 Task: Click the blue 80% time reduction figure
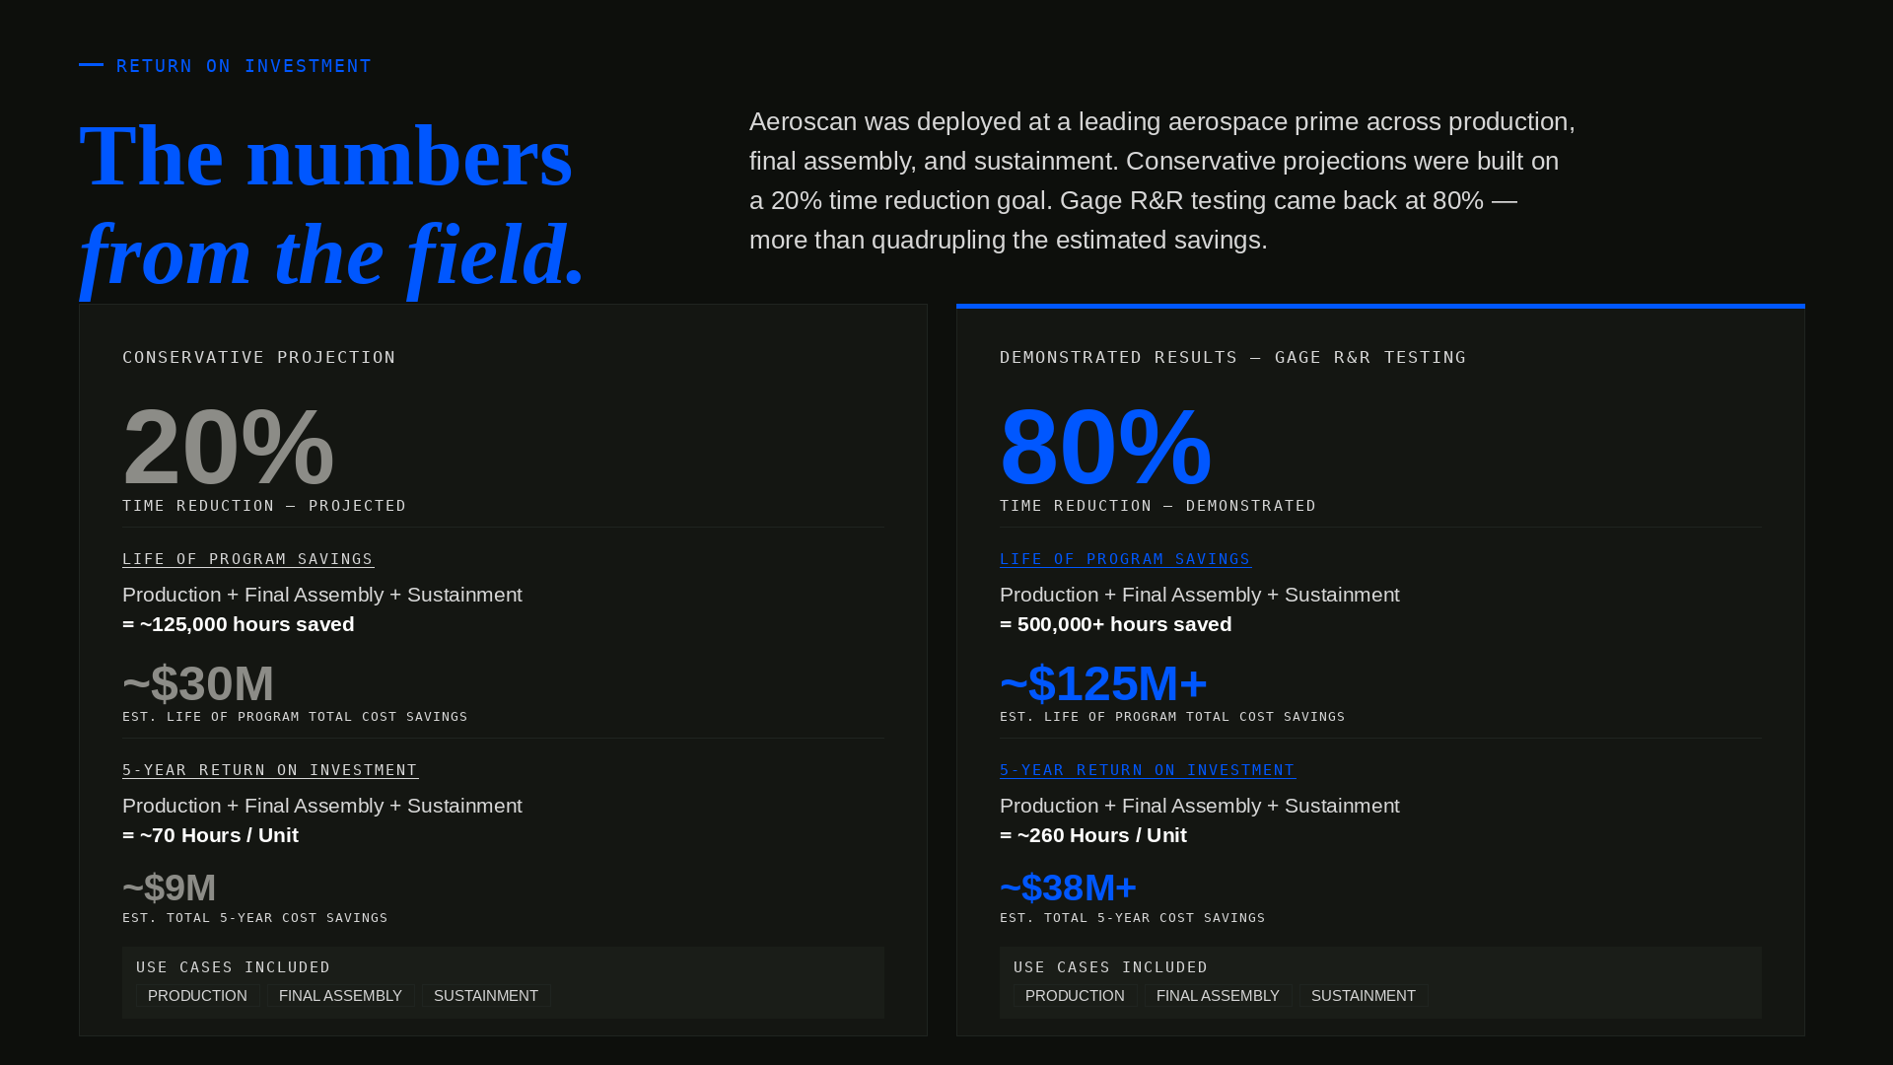point(1105,447)
